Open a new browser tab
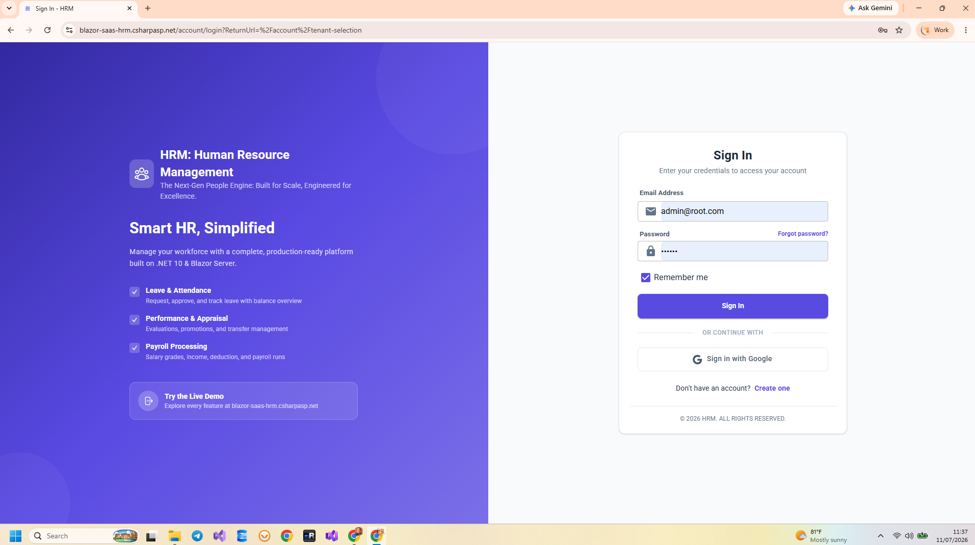This screenshot has height=545, width=975. tap(148, 8)
